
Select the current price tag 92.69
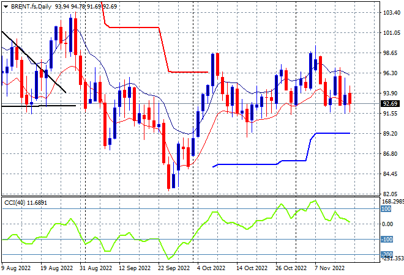pos(390,104)
